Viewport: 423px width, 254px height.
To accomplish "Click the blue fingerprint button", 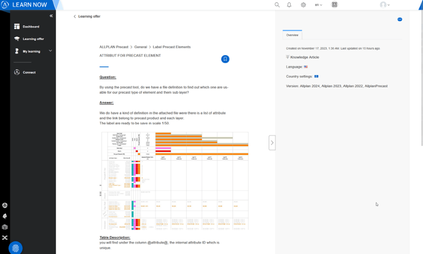I will [15, 248].
